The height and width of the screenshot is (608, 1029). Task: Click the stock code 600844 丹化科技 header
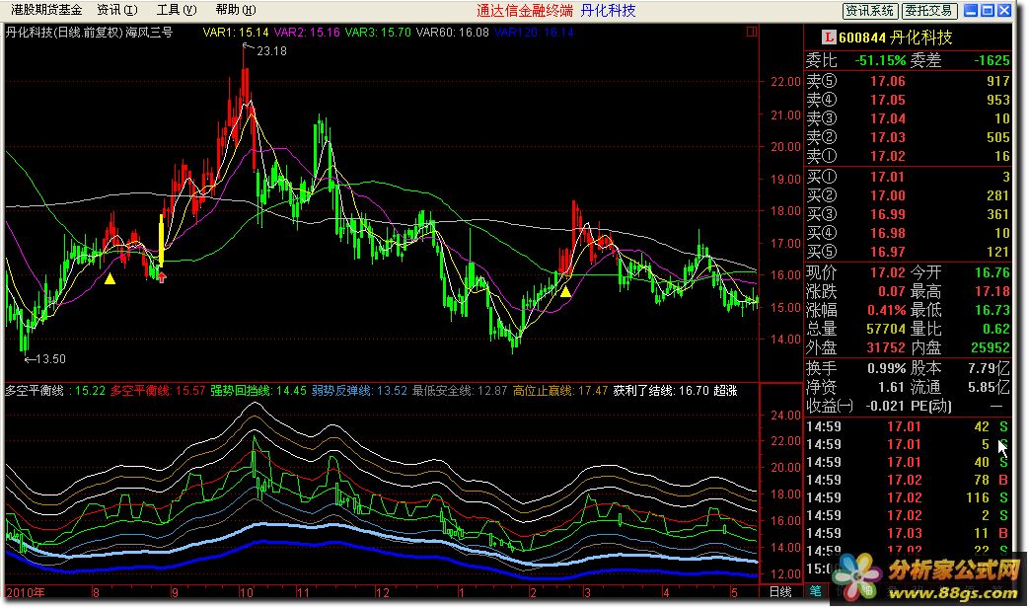coord(895,38)
